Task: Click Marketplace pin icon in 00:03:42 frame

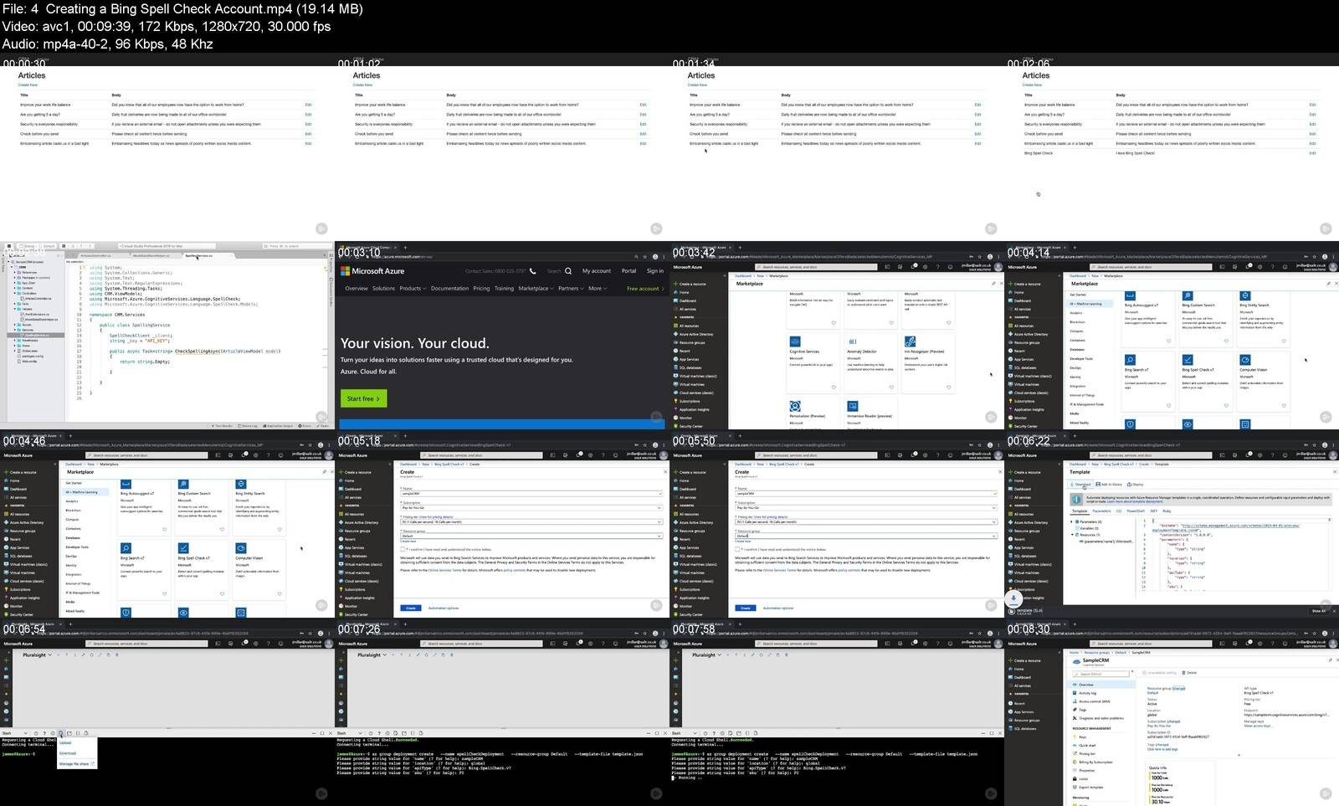Action: [x=993, y=284]
